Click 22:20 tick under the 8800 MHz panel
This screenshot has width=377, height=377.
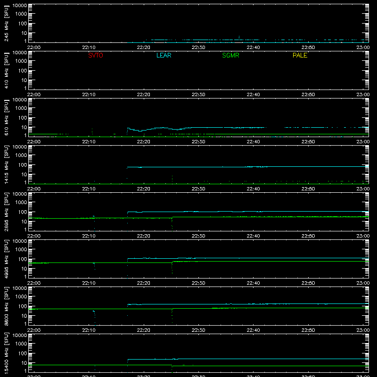(144, 330)
